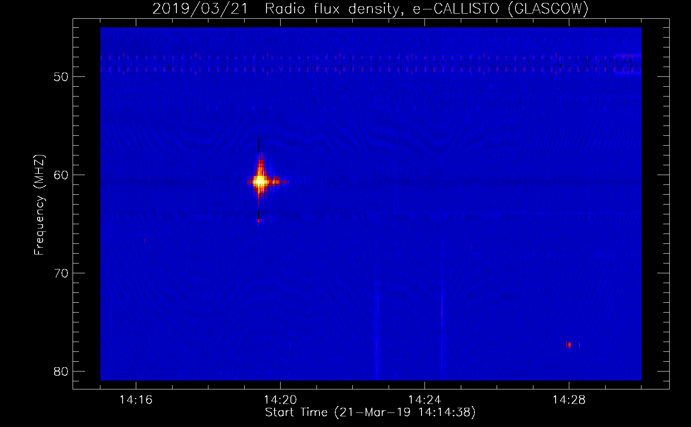The width and height of the screenshot is (691, 427).
Task: Click the 70 frequency tick label
Action: click(x=61, y=273)
